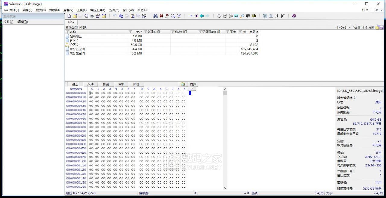386x198 pixels.
Task: Switch to the 预览 tab
Action: pyautogui.click(x=106, y=84)
